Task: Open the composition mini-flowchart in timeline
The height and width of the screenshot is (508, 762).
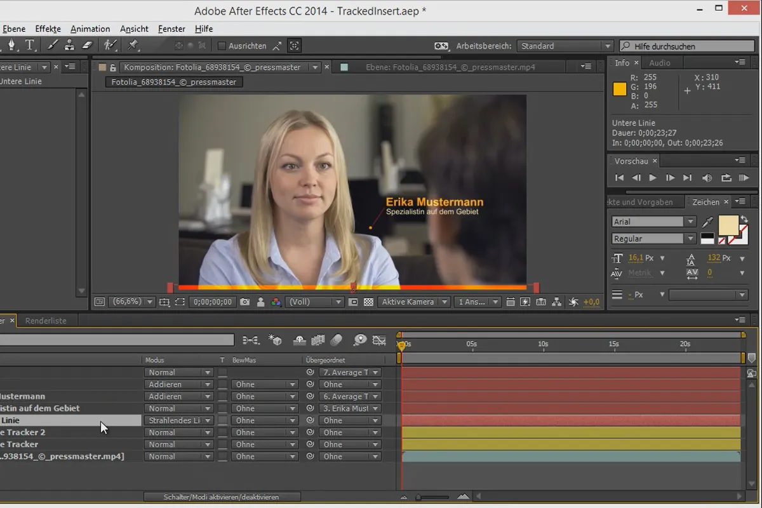Action: pos(251,340)
